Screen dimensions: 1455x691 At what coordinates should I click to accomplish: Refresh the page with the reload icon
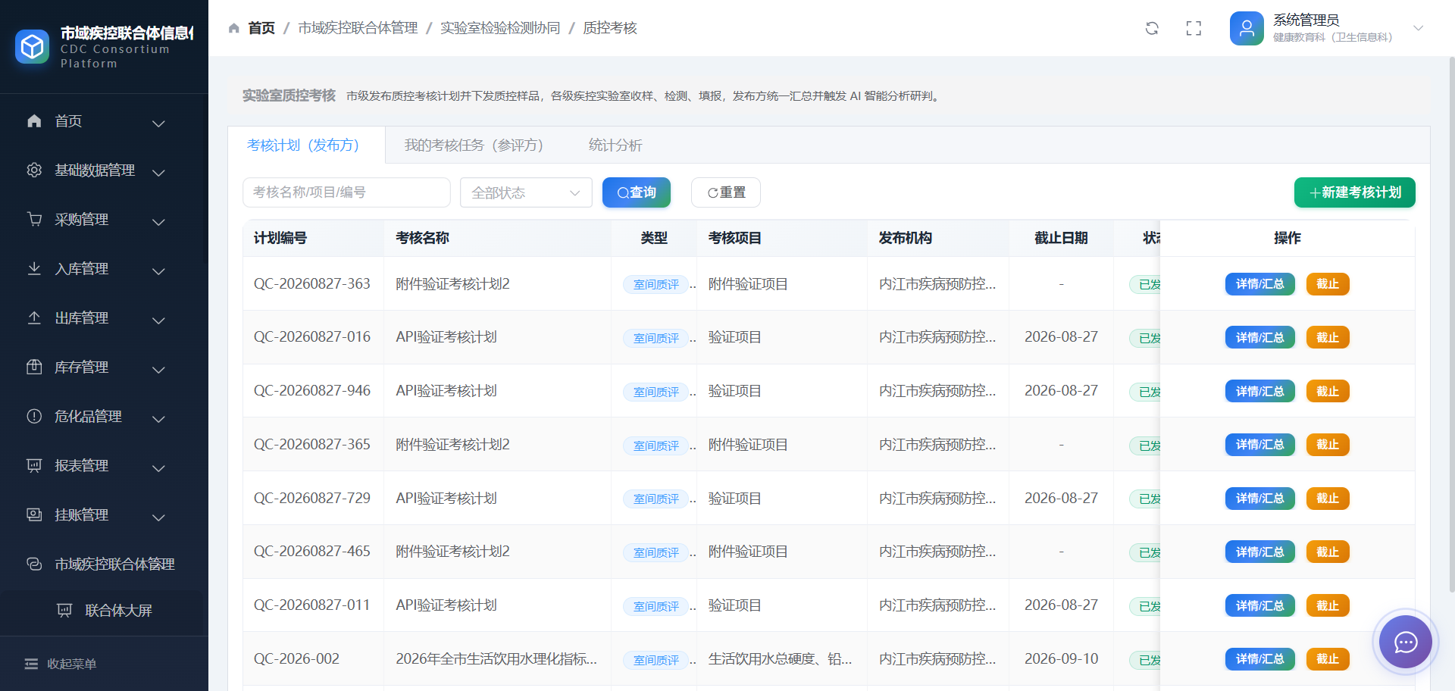[x=1152, y=28]
